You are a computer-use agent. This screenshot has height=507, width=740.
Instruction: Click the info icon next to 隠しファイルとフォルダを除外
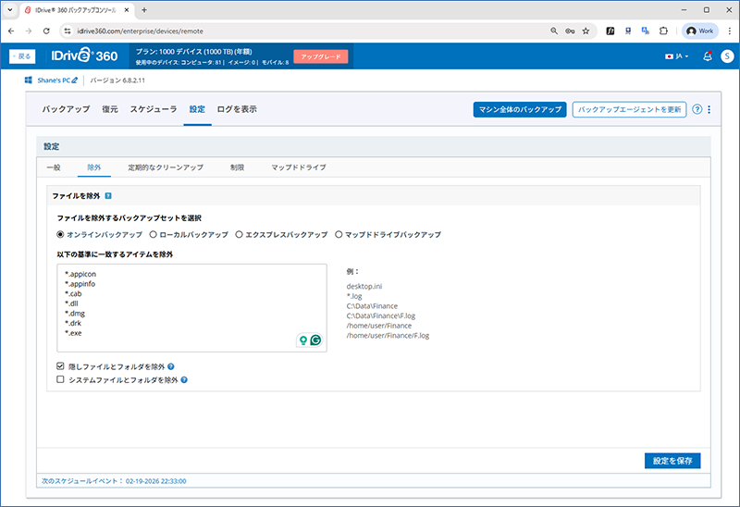(x=171, y=366)
